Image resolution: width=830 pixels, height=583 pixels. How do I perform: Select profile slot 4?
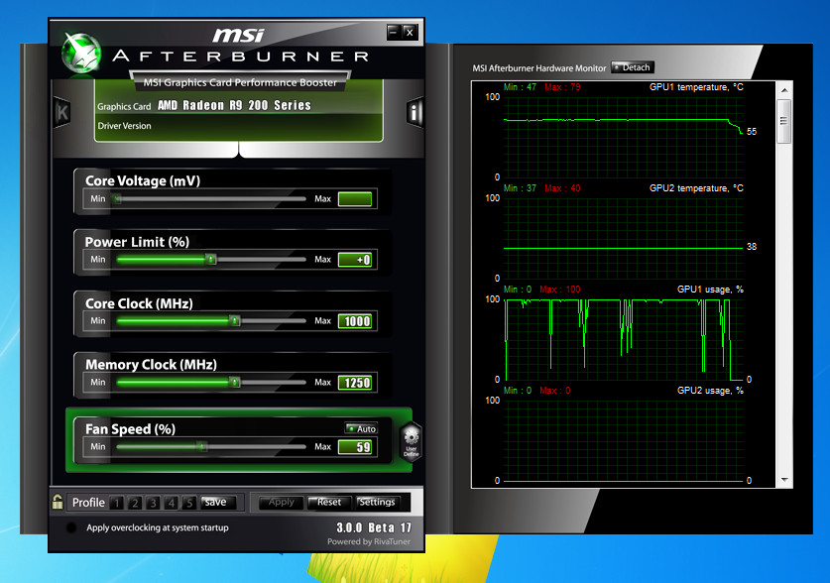point(171,503)
